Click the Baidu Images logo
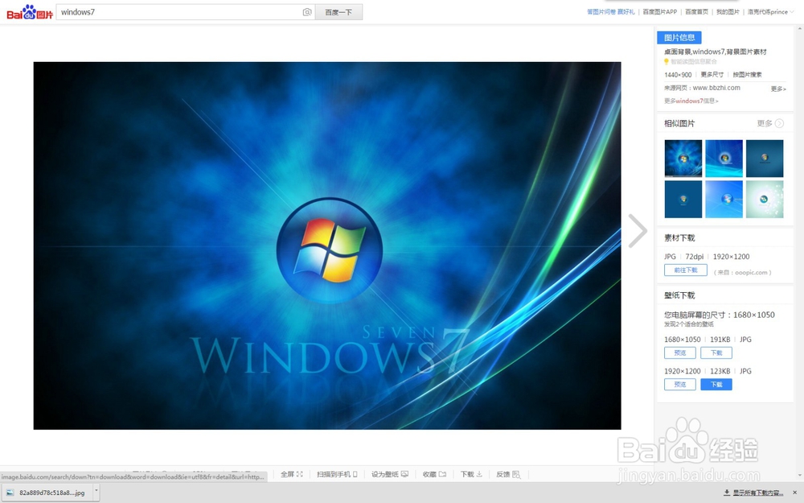 pos(30,12)
